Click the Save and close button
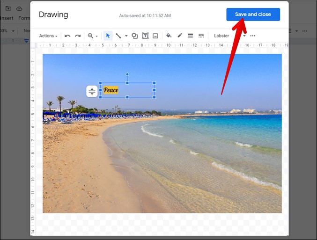The width and height of the screenshot is (317, 240). click(x=253, y=15)
